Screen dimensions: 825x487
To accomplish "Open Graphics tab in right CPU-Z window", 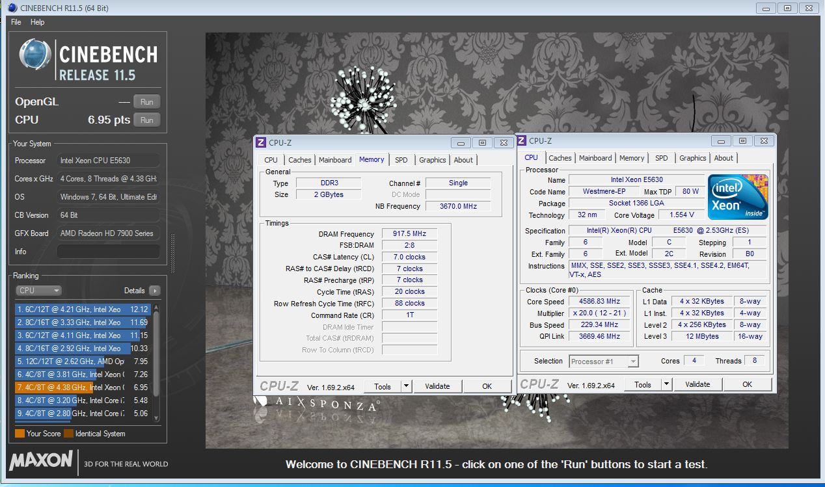I will [x=693, y=158].
